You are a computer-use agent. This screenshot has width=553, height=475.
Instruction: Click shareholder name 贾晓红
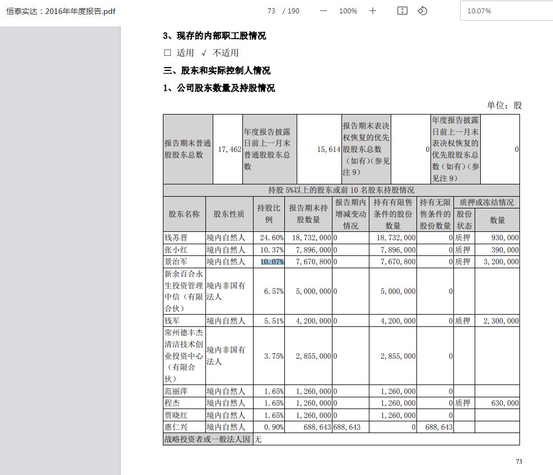(x=176, y=415)
